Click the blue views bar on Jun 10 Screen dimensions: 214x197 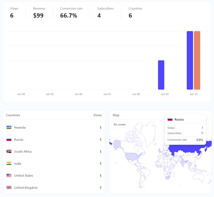coord(190,60)
